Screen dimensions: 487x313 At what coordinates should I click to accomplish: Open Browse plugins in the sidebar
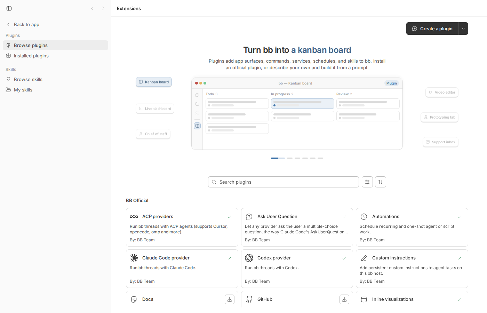pyautogui.click(x=55, y=45)
